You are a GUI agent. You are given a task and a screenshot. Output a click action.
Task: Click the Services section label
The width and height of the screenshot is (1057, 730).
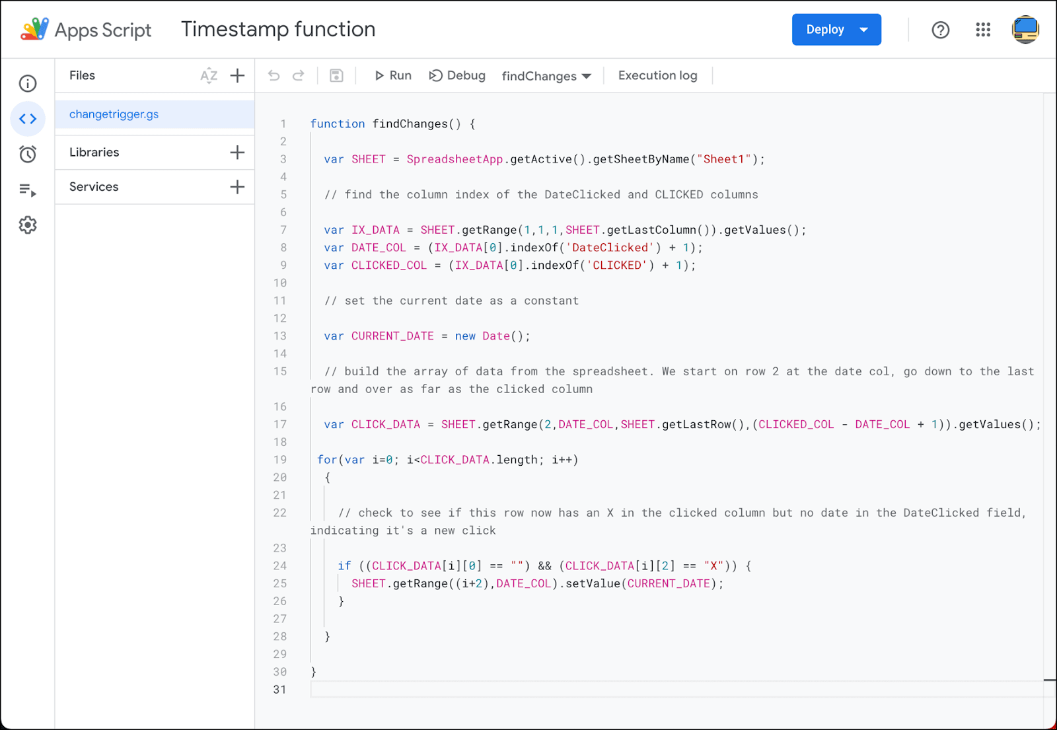(x=94, y=187)
